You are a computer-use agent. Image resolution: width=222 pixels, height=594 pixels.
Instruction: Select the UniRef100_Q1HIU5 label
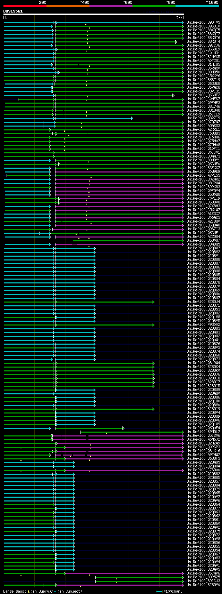click(x=203, y=65)
